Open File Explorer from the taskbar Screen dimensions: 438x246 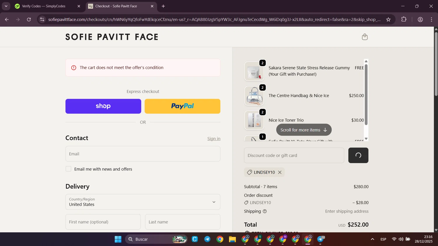point(232,239)
